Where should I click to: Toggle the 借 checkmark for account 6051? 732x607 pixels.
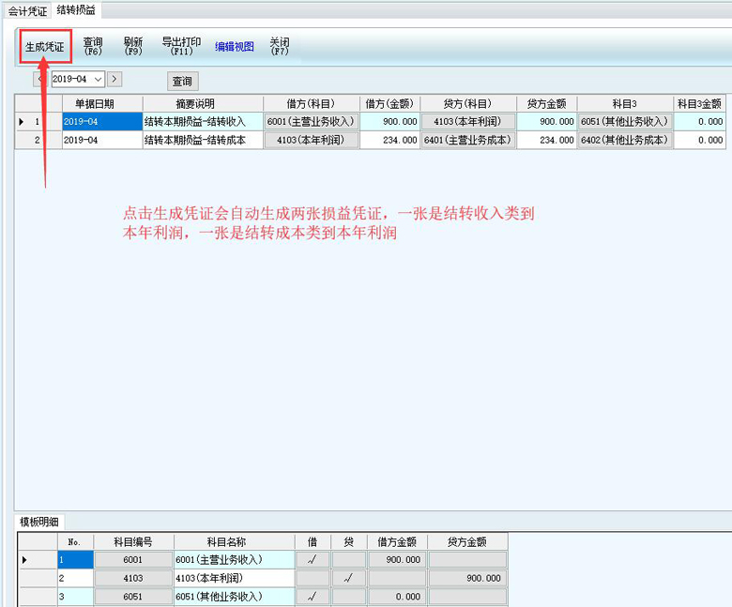313,597
